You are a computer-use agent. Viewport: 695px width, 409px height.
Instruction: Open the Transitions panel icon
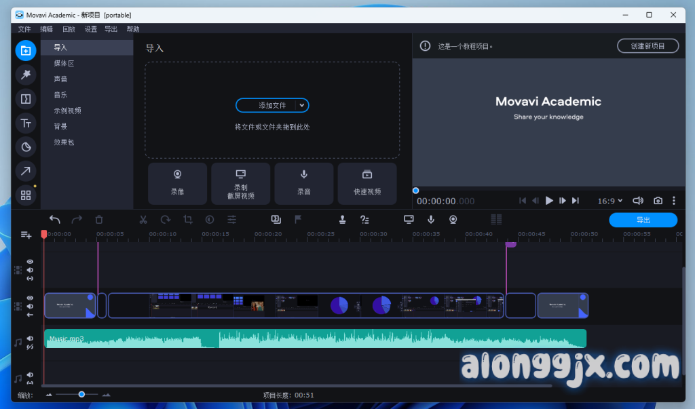coord(26,99)
